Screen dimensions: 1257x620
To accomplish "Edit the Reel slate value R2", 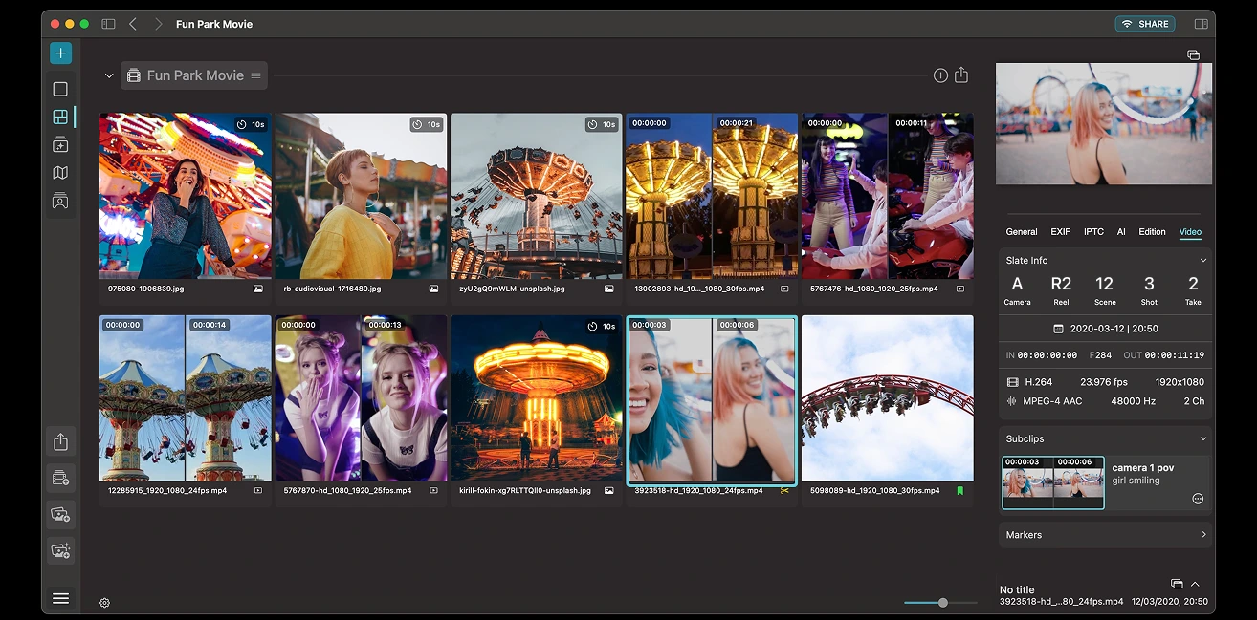I will [1061, 284].
